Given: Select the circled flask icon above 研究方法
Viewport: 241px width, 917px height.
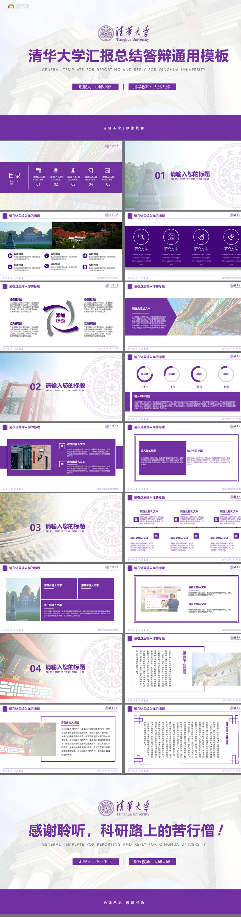Looking at the screenshot, I should 231,237.
